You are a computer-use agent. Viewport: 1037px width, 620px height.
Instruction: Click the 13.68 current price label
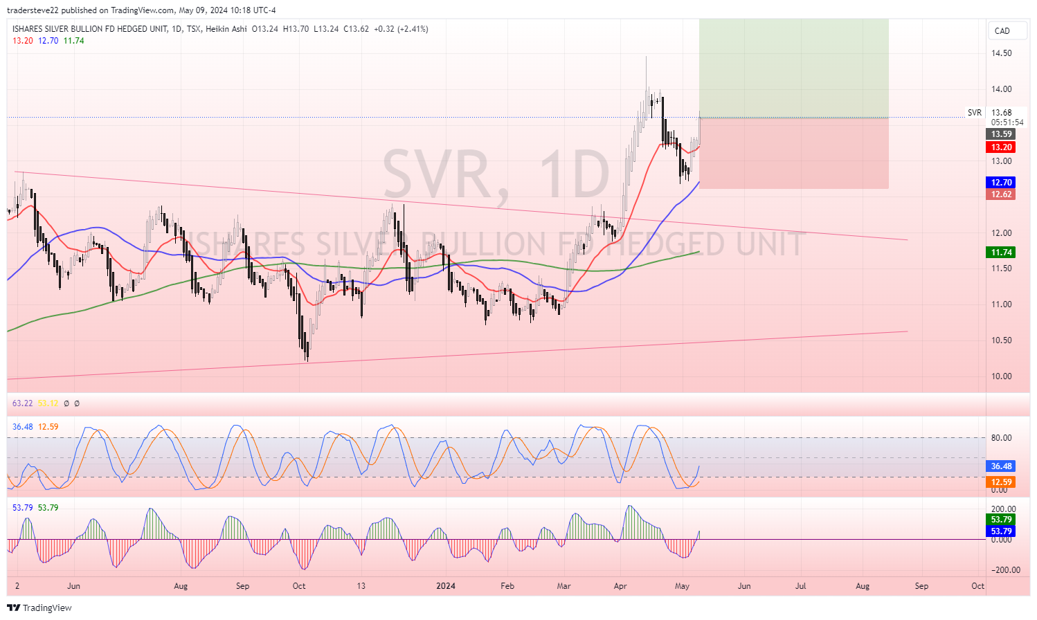pyautogui.click(x=1001, y=113)
